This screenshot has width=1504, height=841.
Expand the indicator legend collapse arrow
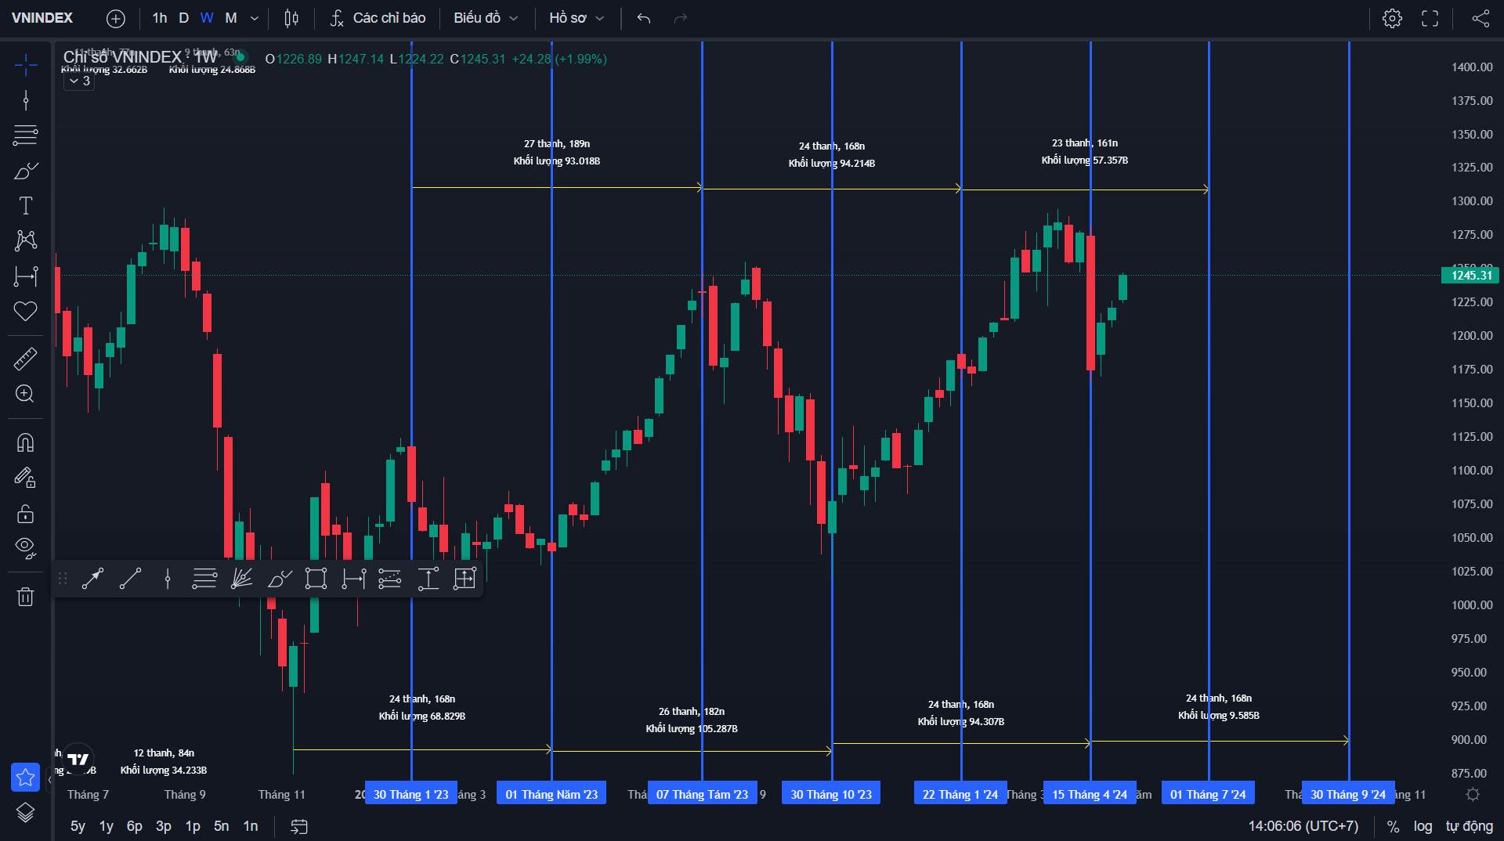(79, 81)
